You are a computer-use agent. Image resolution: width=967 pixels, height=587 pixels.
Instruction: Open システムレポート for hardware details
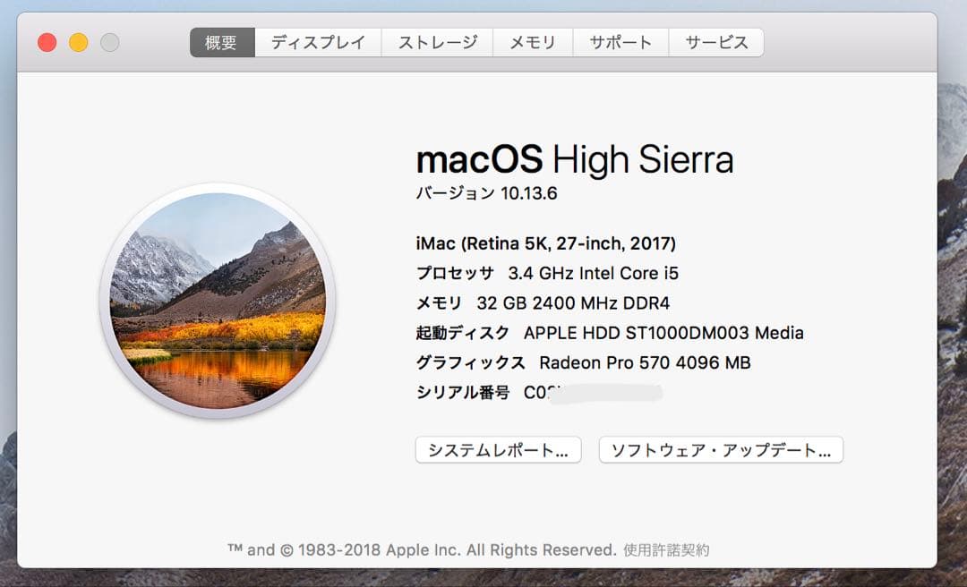coord(497,450)
